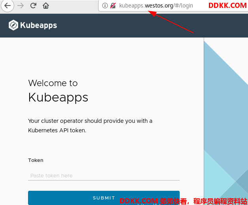Click the Token field label
Image resolution: width=248 pixels, height=205 pixels.
tap(36, 160)
